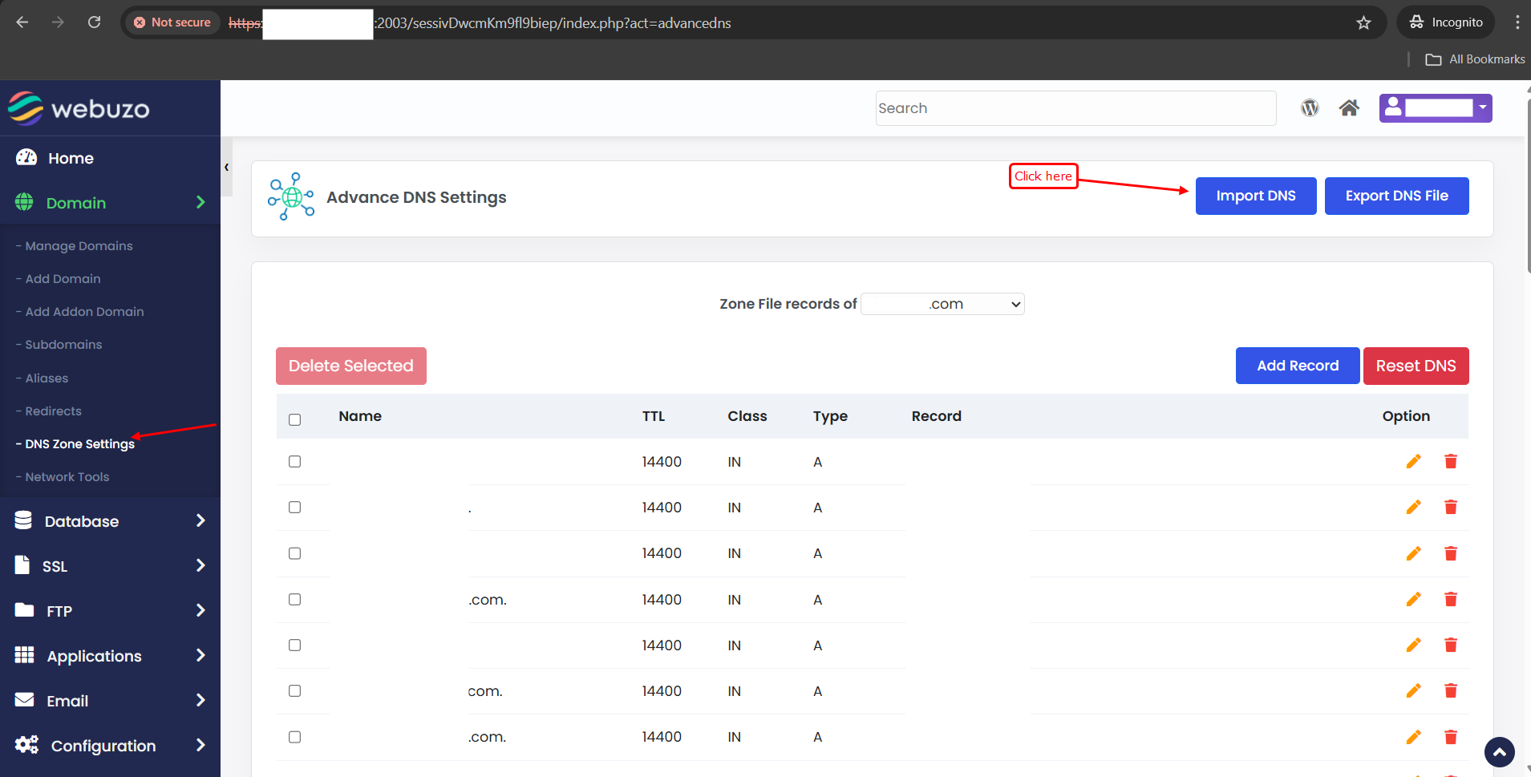Click the pencil icon on the fifth row
The image size is (1531, 777).
(1413, 645)
